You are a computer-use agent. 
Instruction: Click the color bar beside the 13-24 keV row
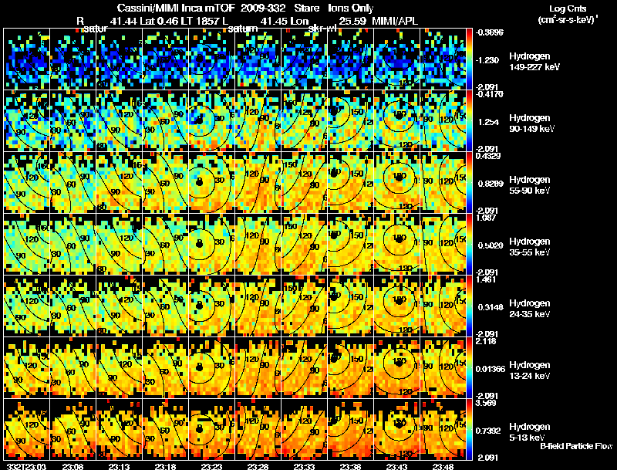[x=469, y=367]
